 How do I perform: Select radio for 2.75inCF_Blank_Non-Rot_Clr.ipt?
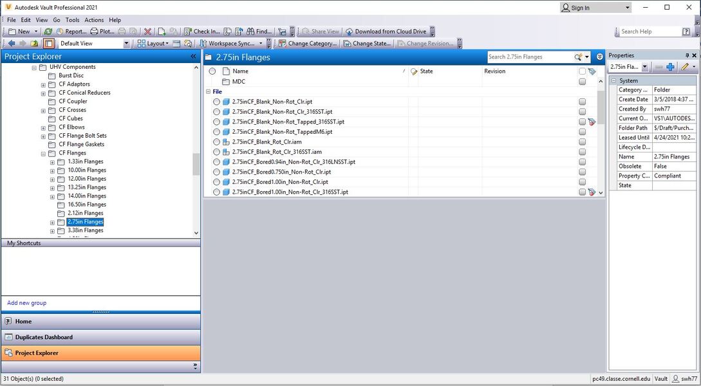click(x=216, y=102)
